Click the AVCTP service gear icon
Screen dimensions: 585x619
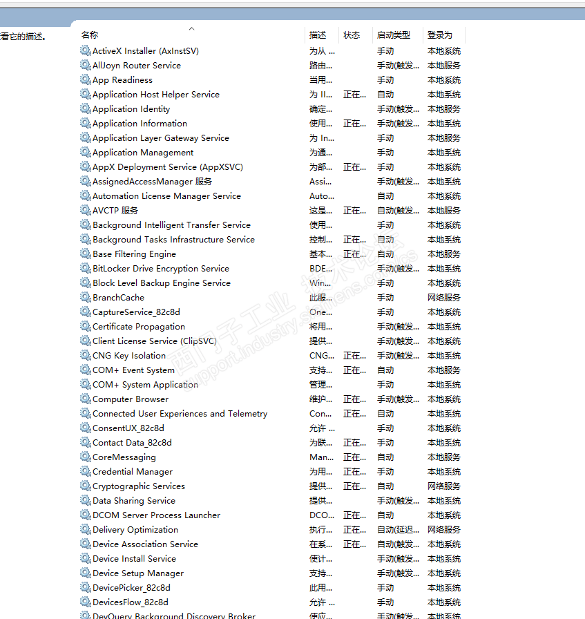(85, 211)
